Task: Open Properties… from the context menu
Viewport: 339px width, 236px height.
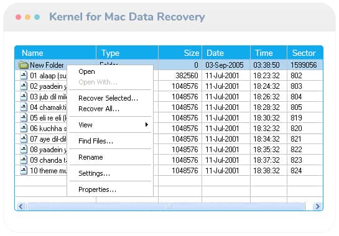Action: 97,189
